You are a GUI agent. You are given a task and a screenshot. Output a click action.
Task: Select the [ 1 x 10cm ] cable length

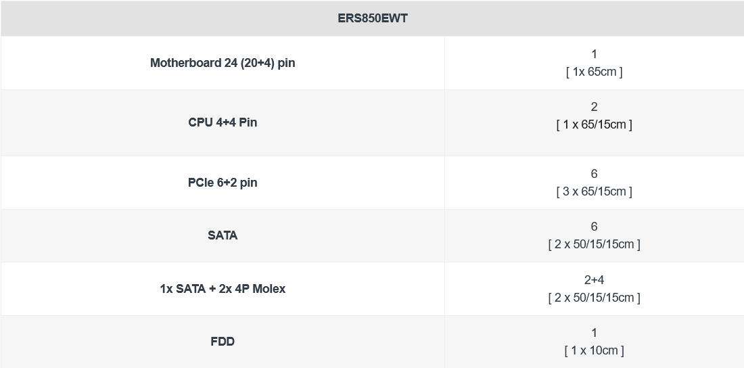[594, 350]
